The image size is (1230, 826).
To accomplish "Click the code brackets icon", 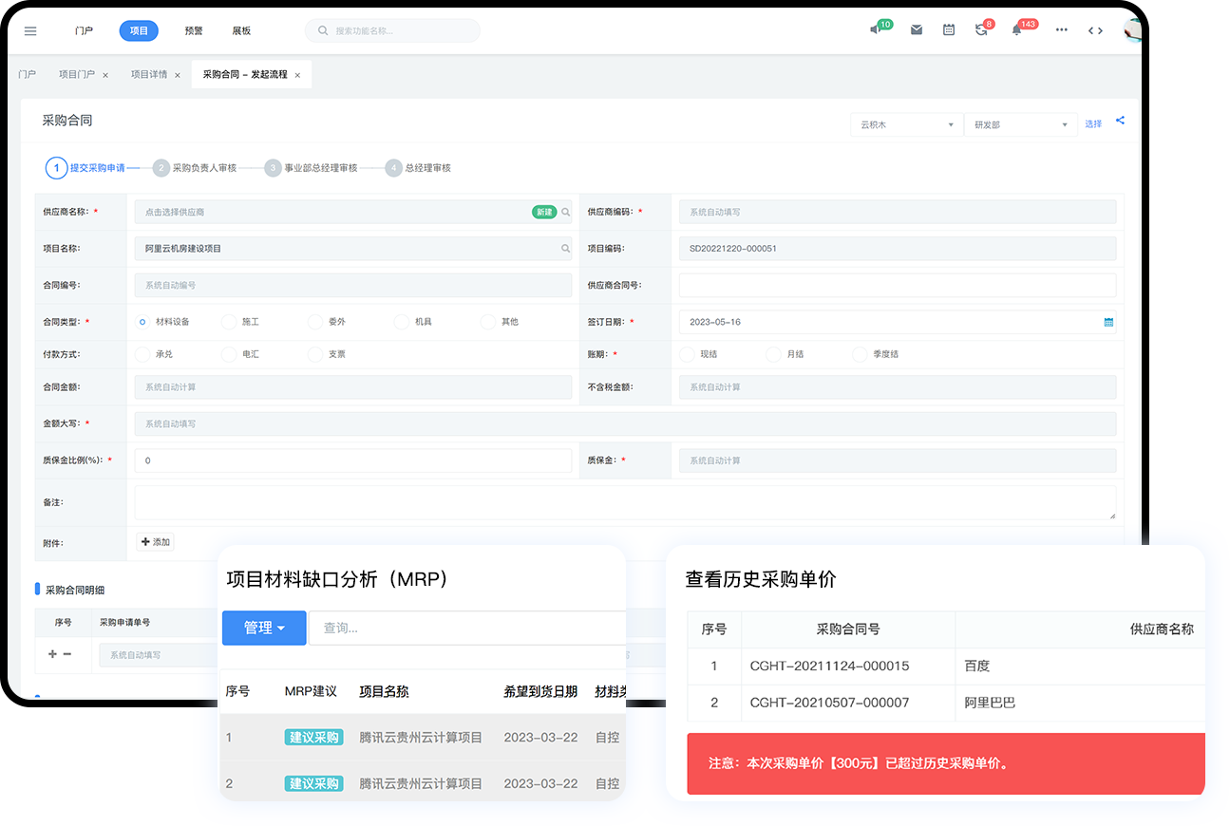I will pyautogui.click(x=1095, y=30).
